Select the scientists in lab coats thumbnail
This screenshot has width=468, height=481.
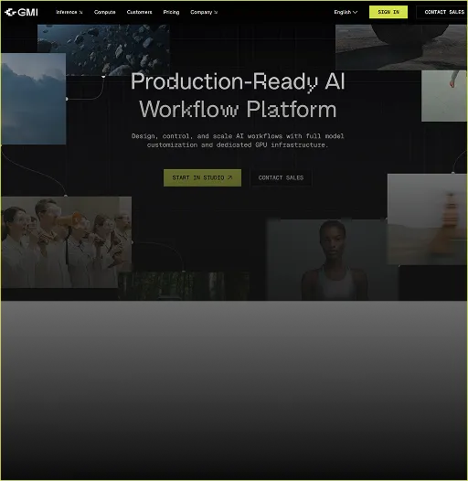66,242
